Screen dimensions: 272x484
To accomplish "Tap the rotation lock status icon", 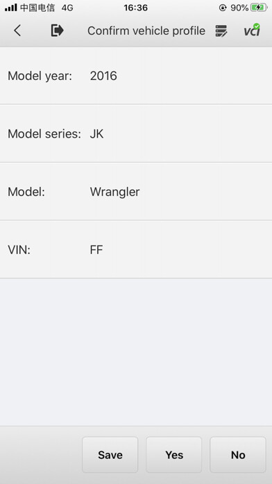I will pyautogui.click(x=223, y=8).
